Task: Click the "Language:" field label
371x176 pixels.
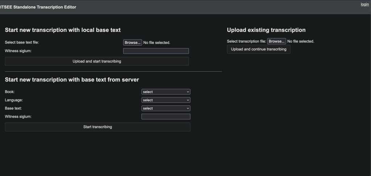Action: coord(14,100)
